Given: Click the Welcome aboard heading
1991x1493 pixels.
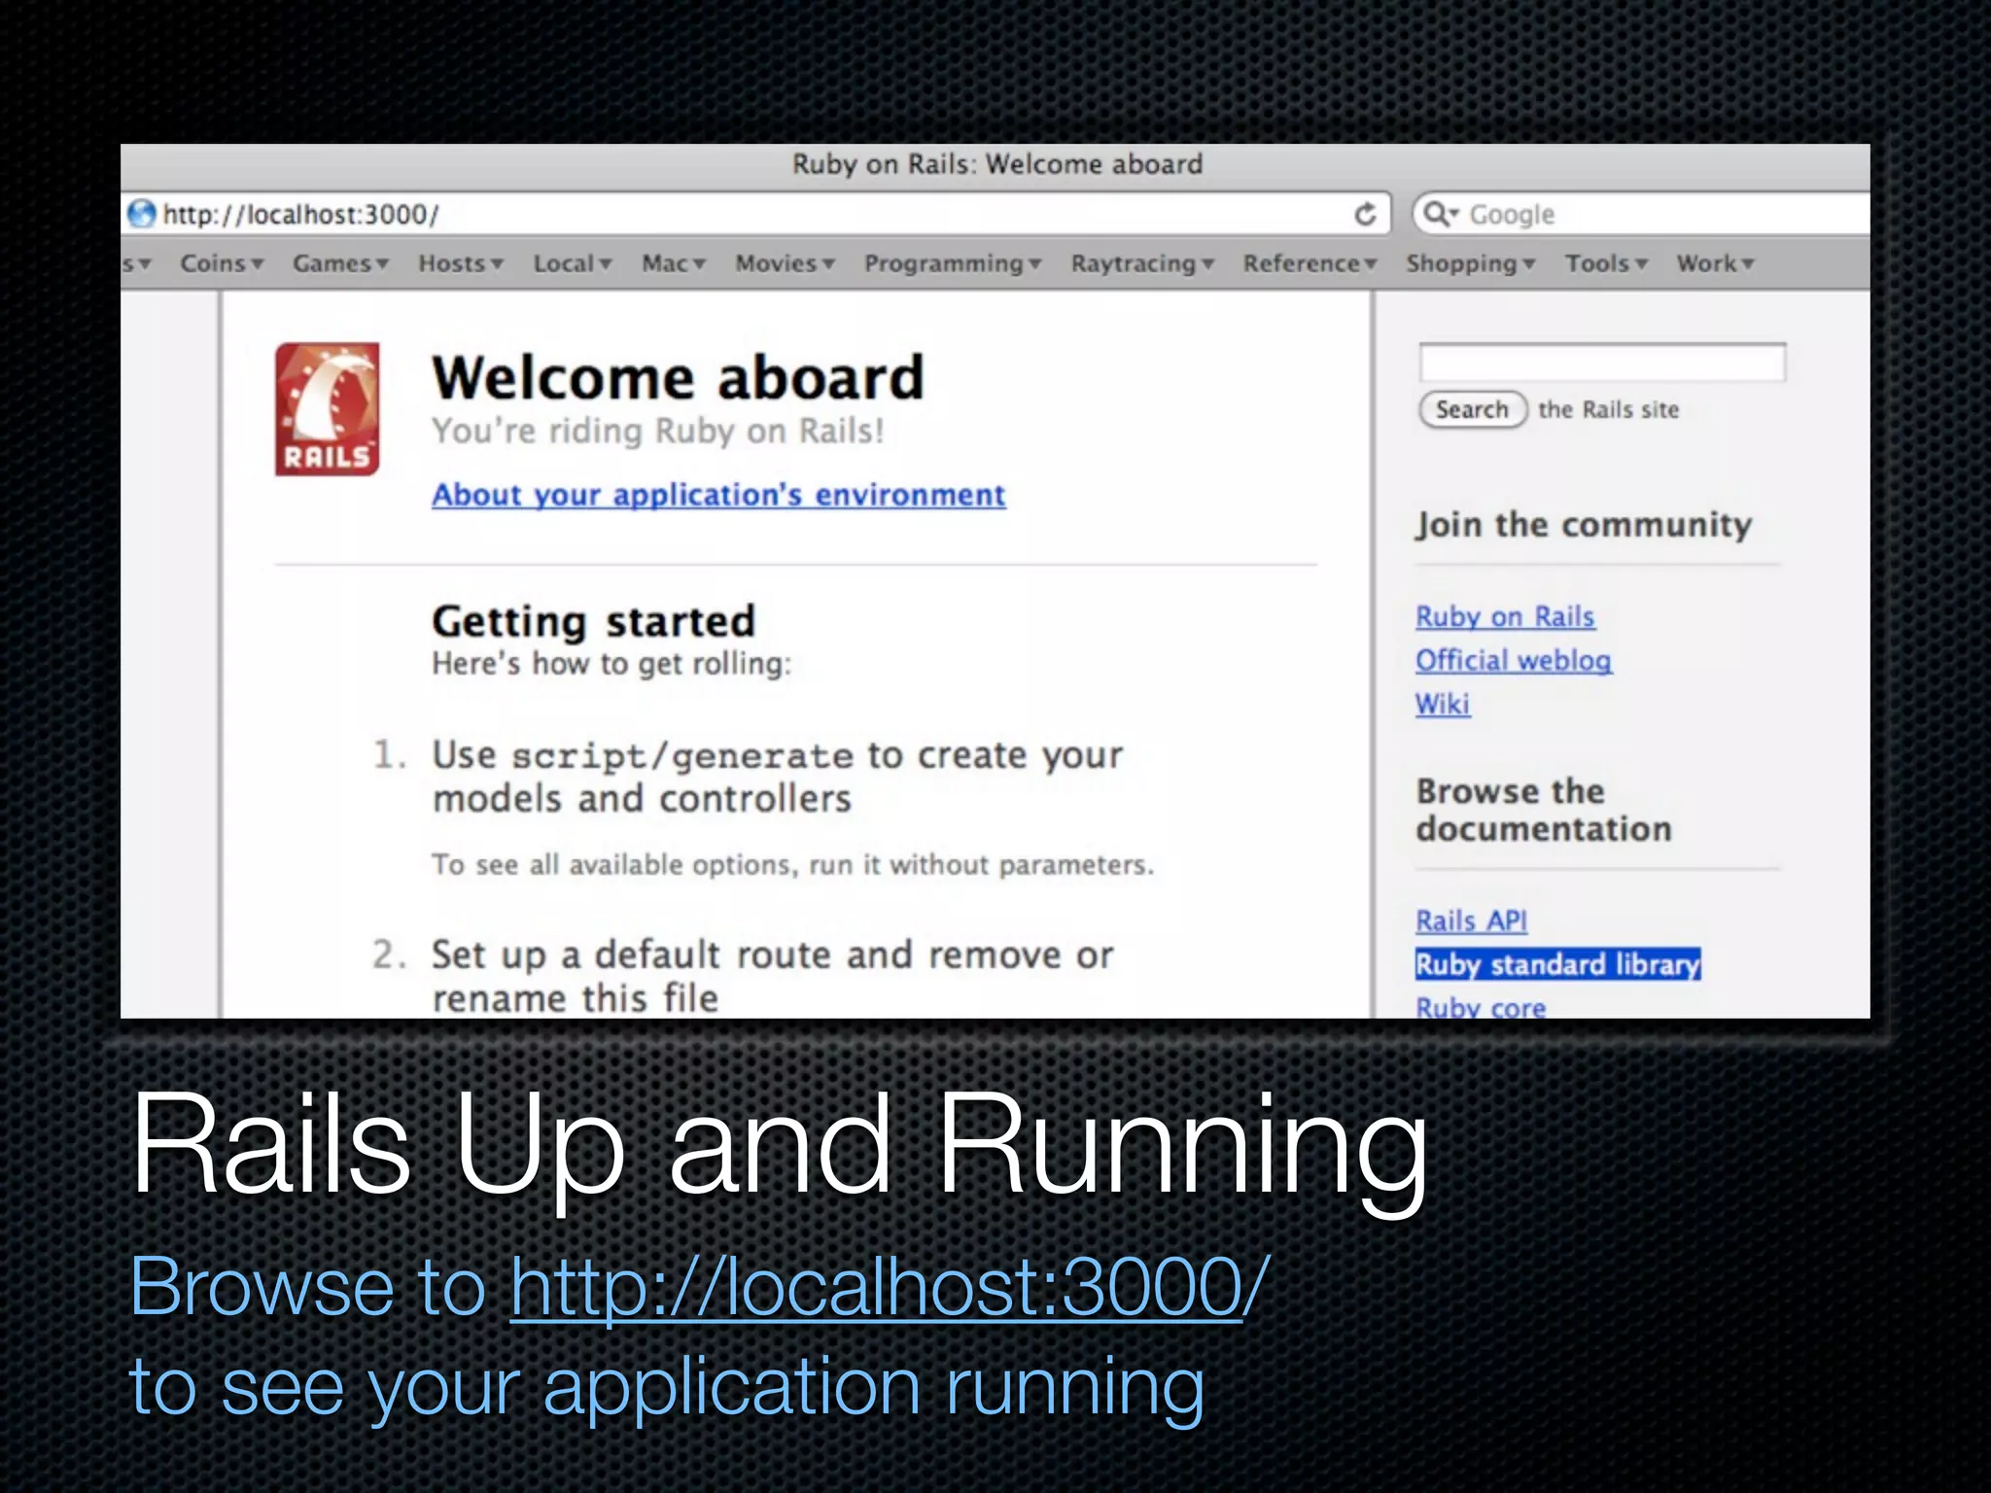Looking at the screenshot, I should tap(678, 377).
